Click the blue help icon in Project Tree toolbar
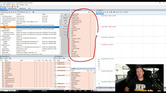Screen dimensions: 166x93 pos(33,12)
